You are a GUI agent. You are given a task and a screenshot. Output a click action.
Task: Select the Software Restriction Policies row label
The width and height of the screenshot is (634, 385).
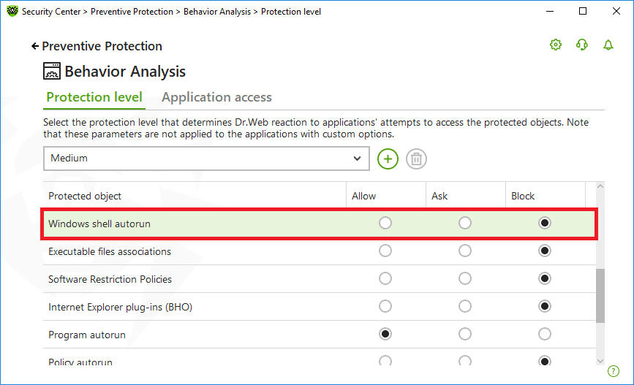110,279
